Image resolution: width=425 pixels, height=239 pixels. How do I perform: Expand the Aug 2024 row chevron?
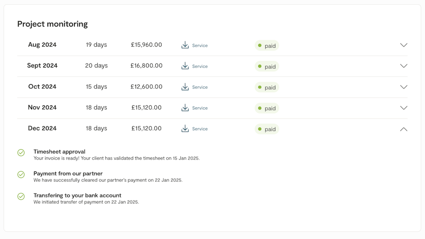[x=404, y=45]
